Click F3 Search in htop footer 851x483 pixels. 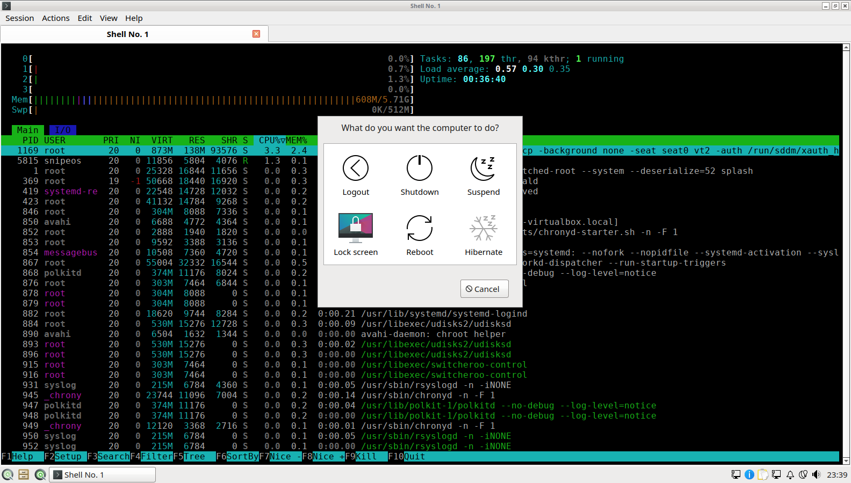(x=109, y=457)
